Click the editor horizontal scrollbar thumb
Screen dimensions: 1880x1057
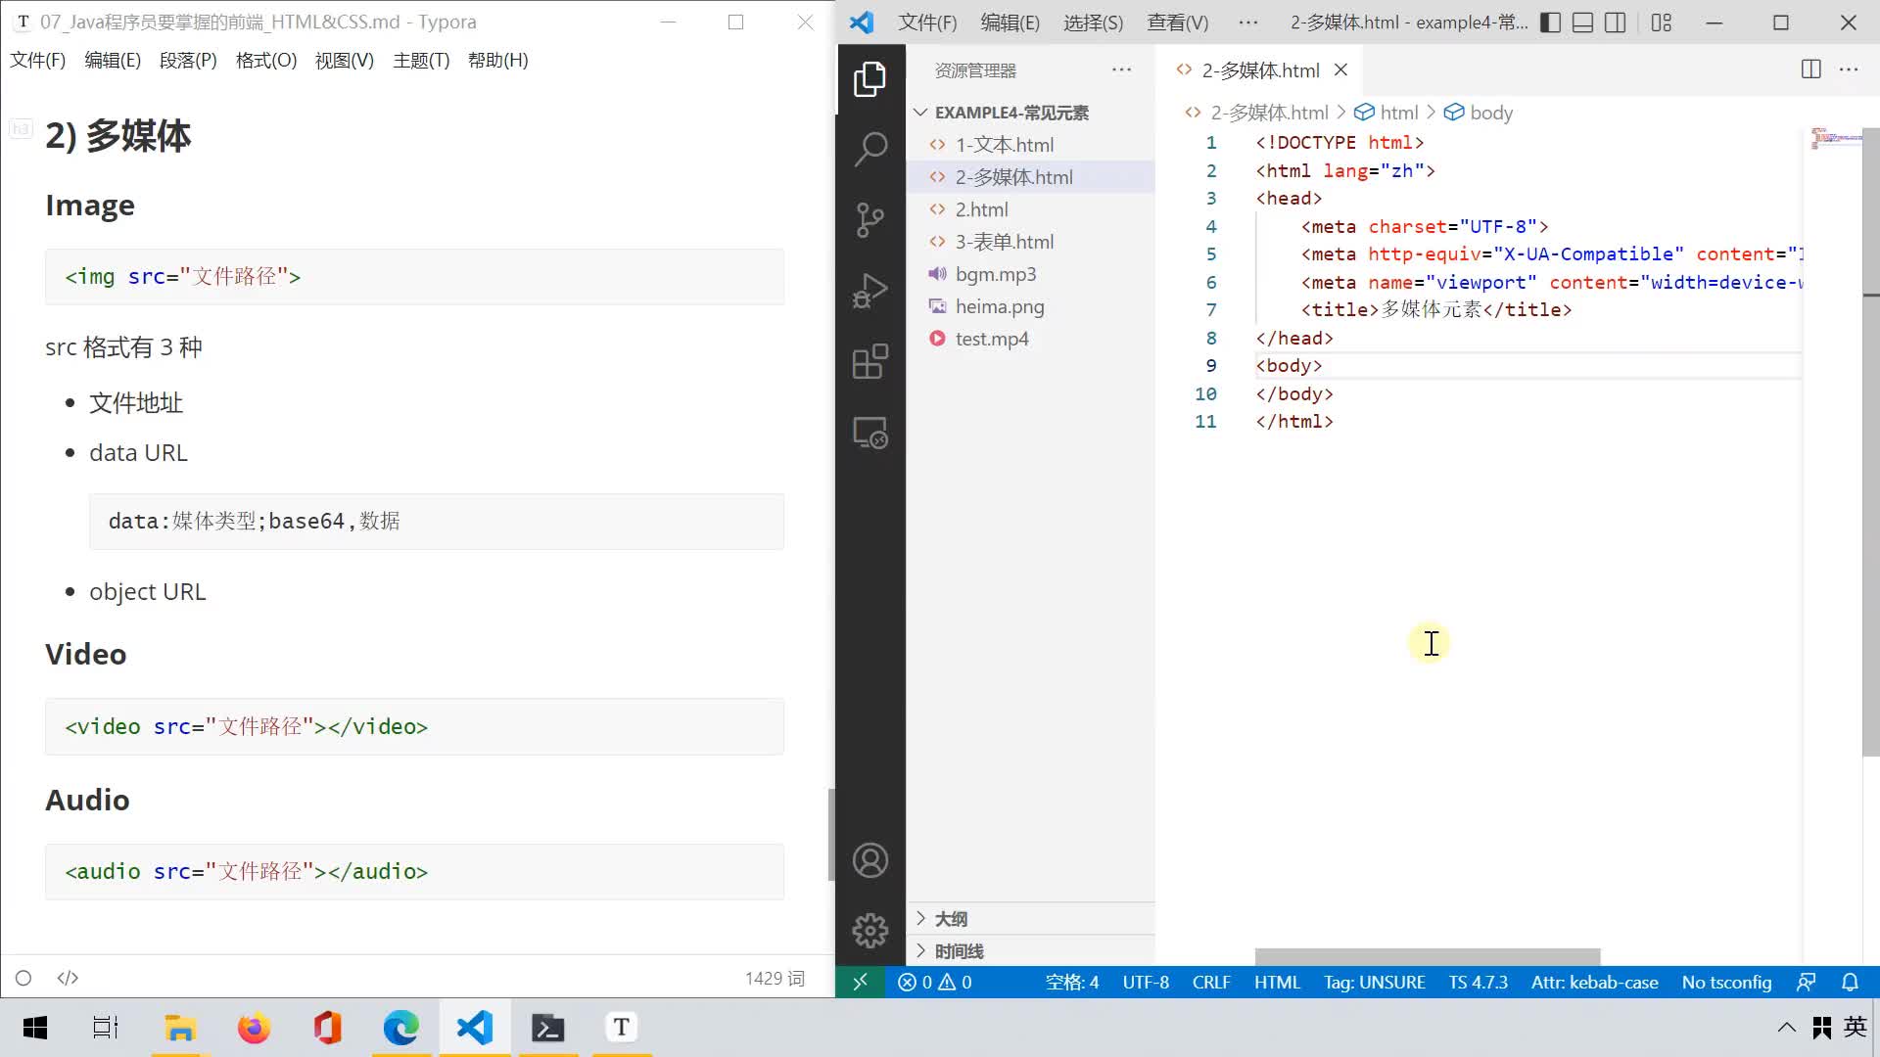pyautogui.click(x=1428, y=956)
